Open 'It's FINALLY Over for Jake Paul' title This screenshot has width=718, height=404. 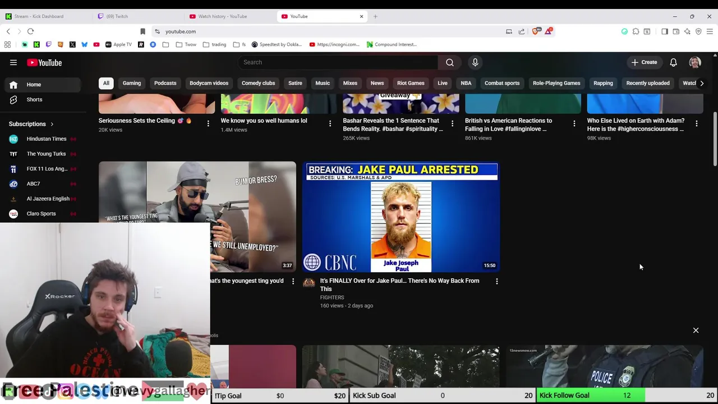(399, 285)
